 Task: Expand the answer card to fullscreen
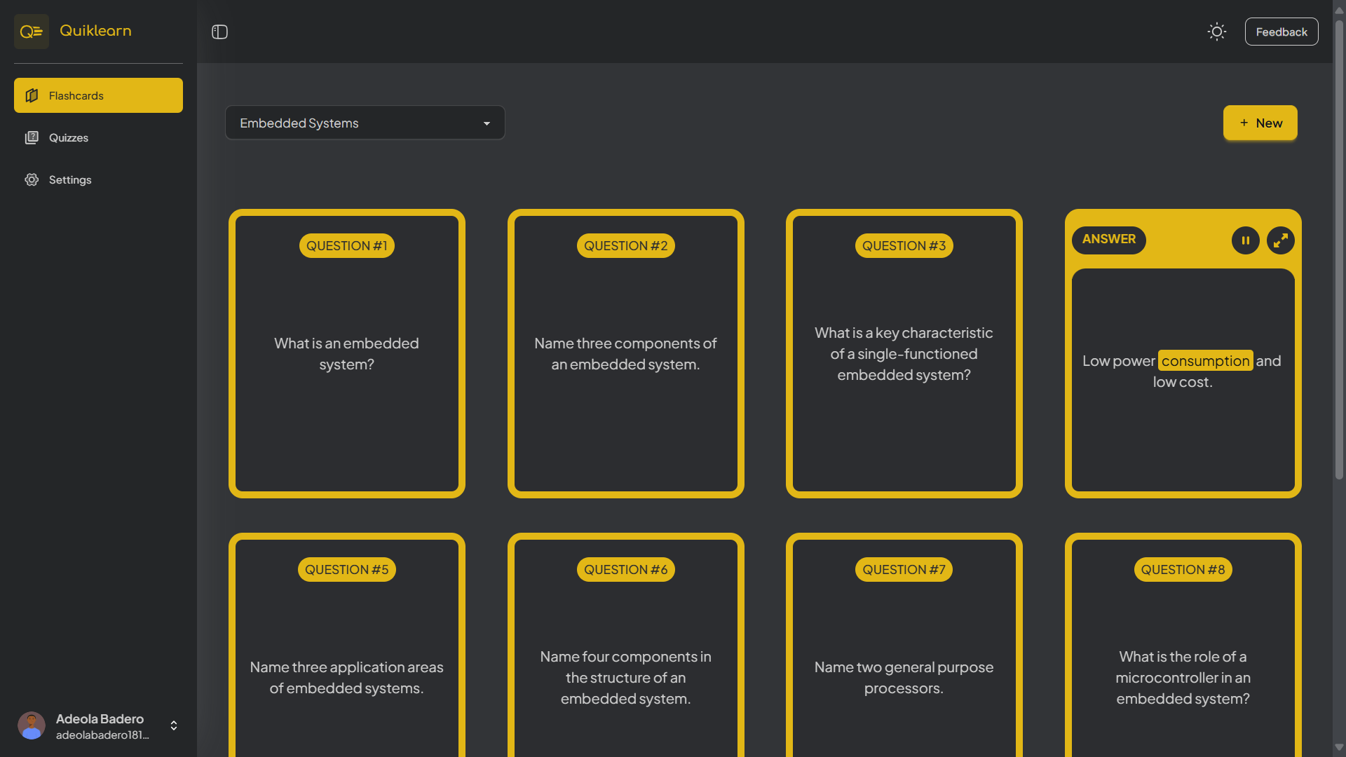coord(1281,240)
